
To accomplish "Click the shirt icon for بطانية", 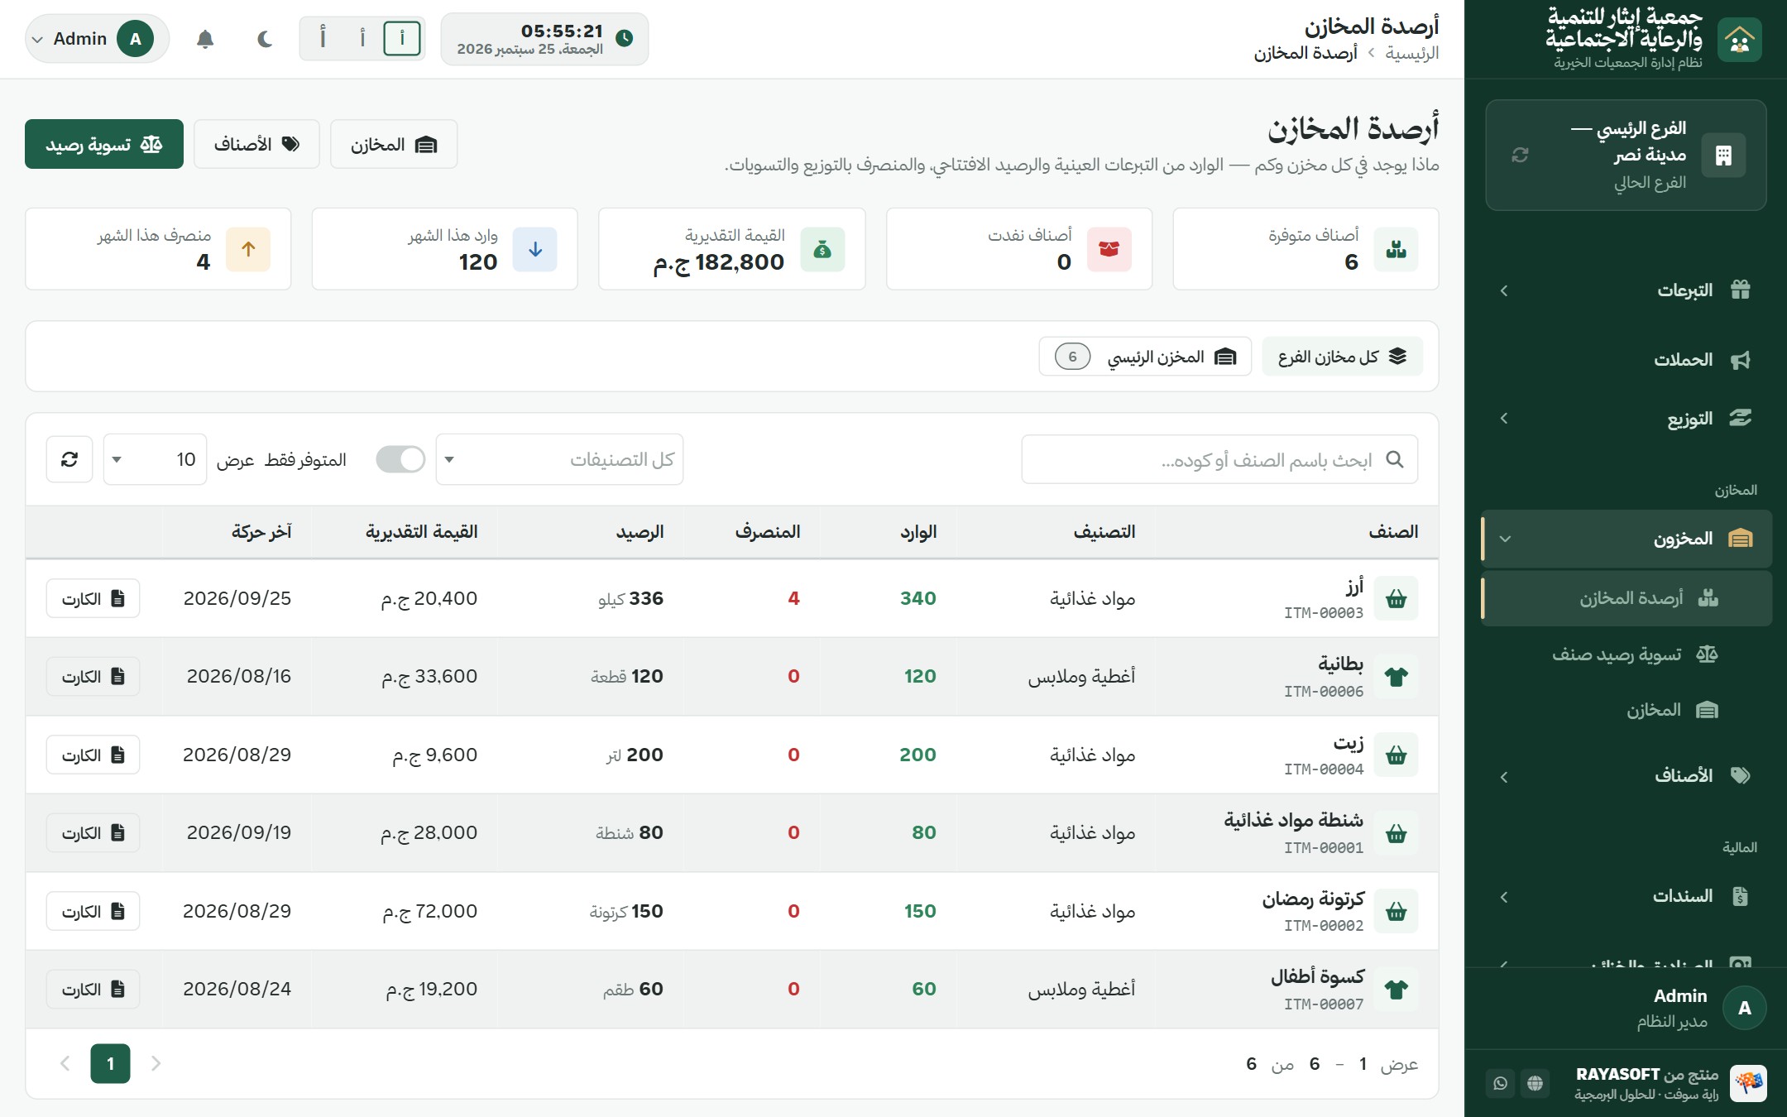I will click(x=1397, y=676).
